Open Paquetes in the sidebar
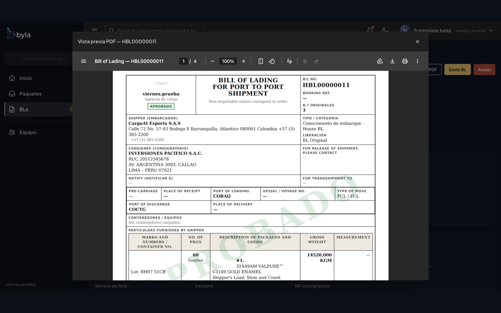Screen dimensions: 501x313 tap(38, 94)
